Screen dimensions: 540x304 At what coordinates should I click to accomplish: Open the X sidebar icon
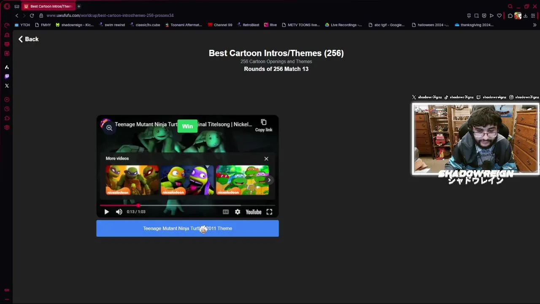(x=7, y=86)
